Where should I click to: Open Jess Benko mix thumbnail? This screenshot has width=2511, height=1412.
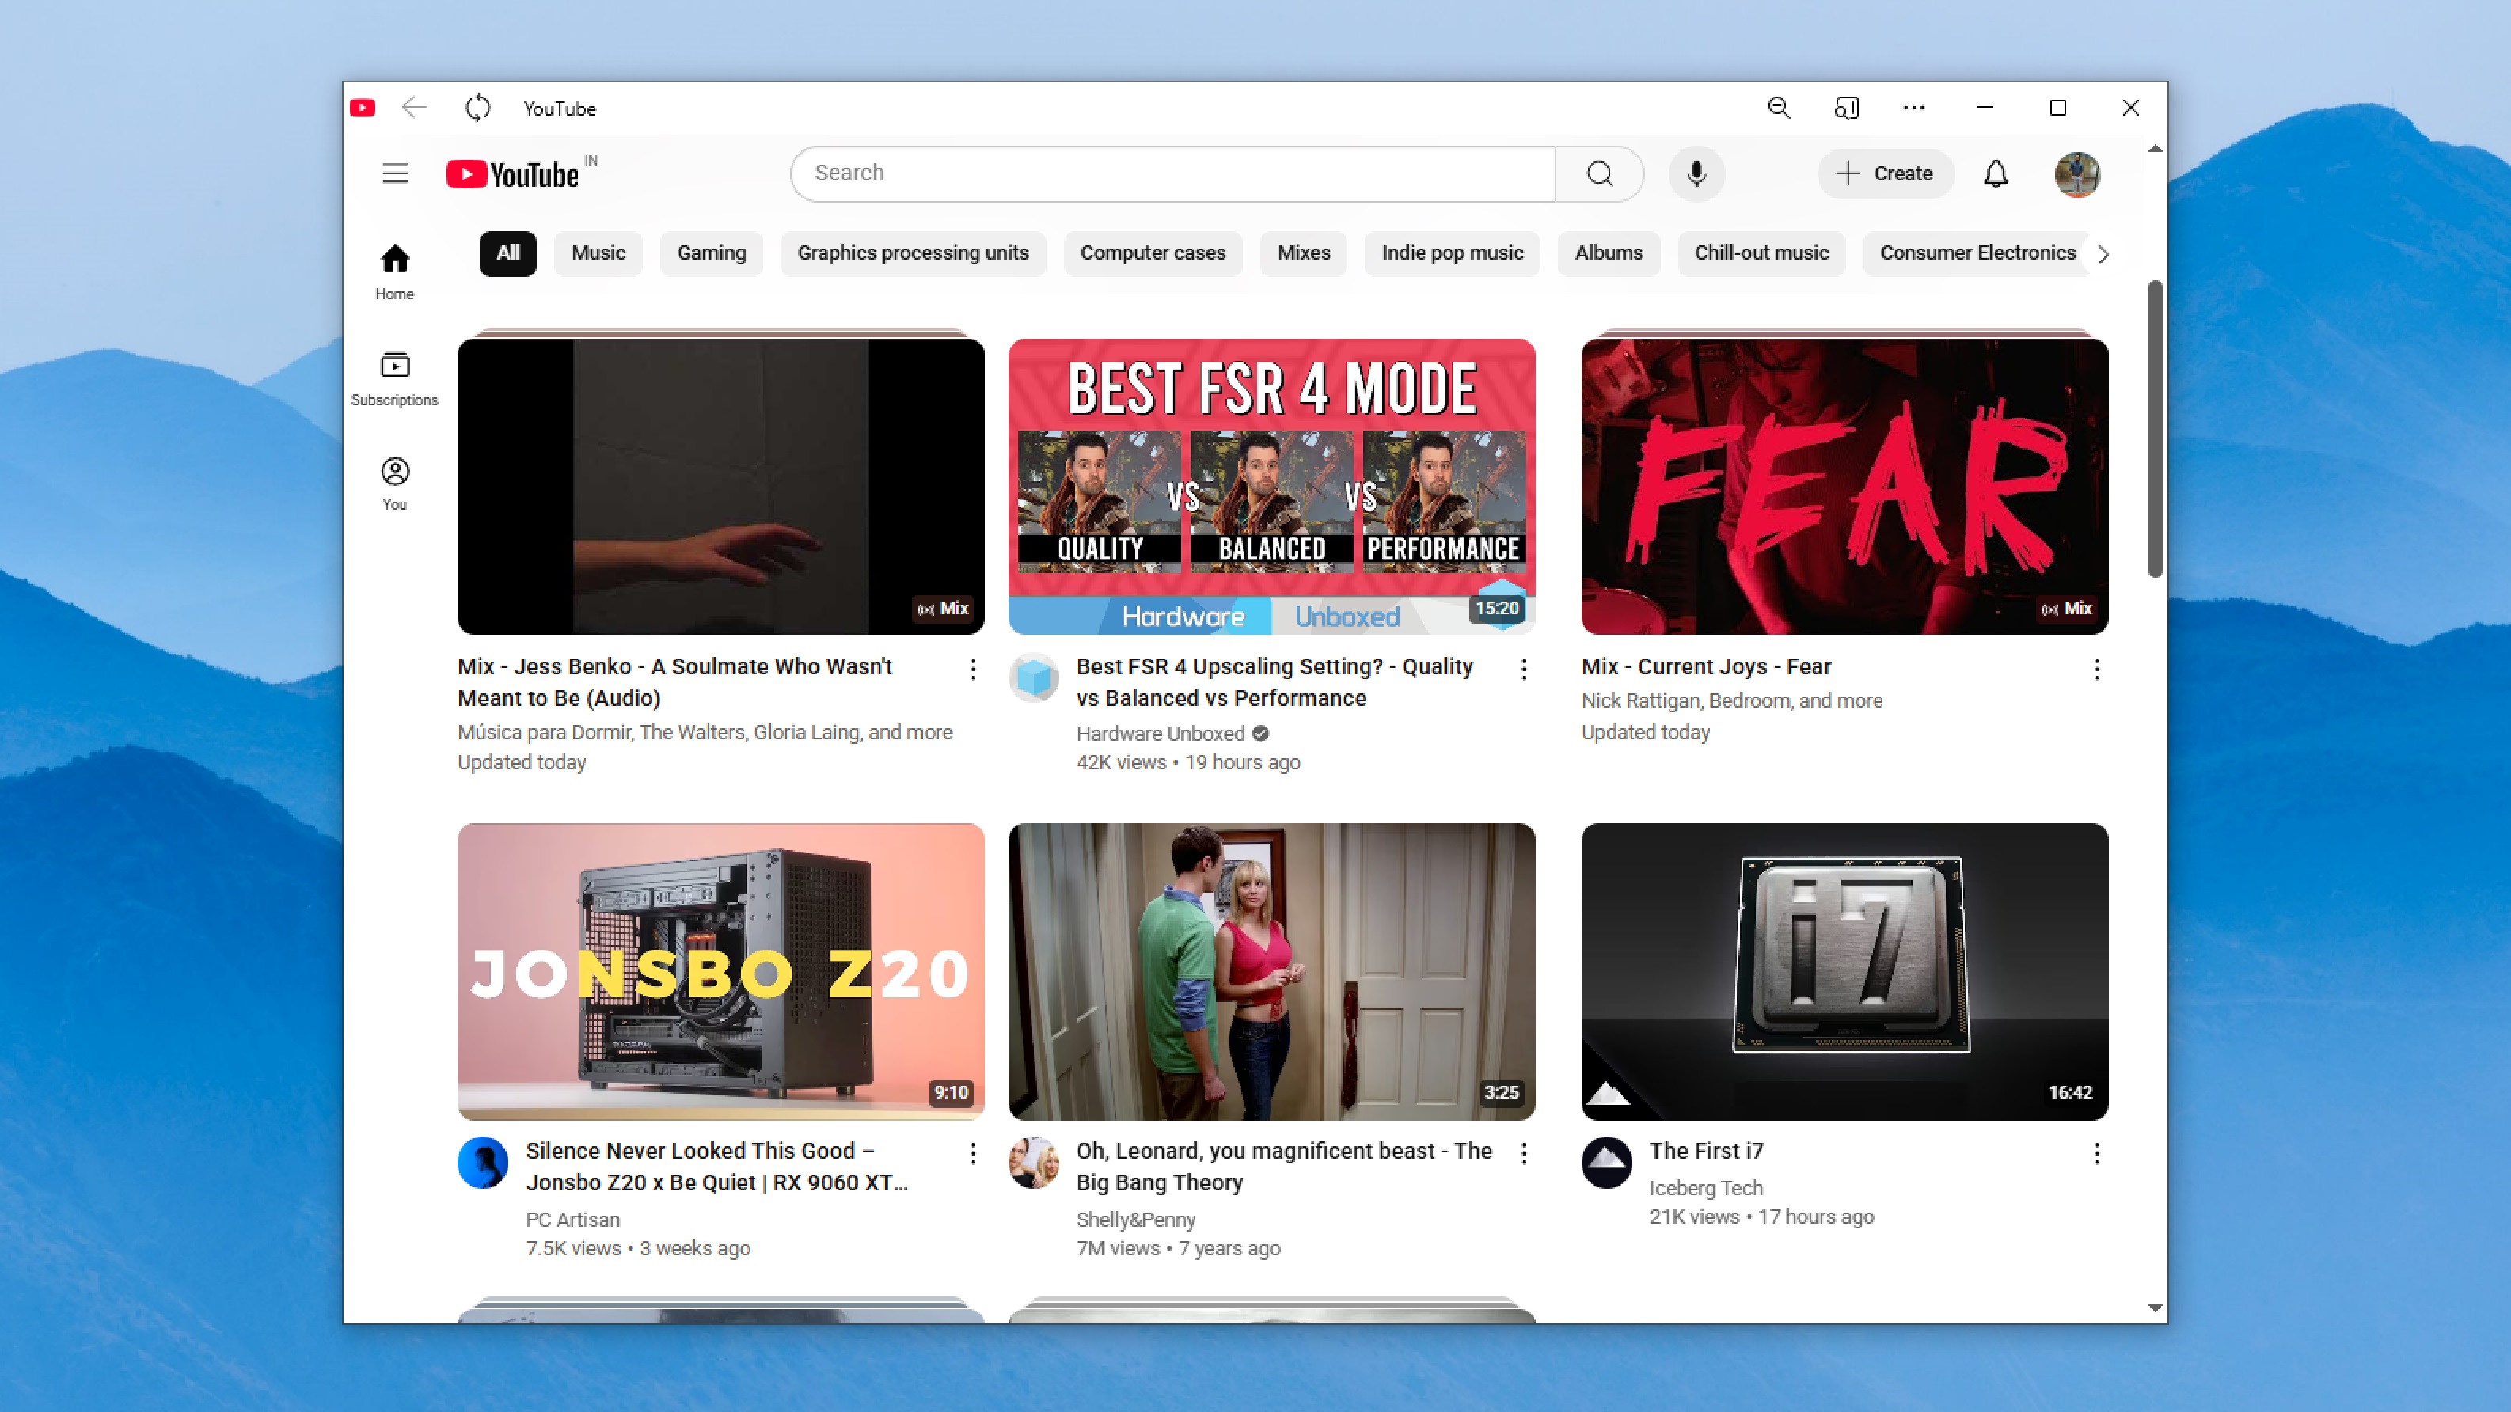pyautogui.click(x=721, y=486)
